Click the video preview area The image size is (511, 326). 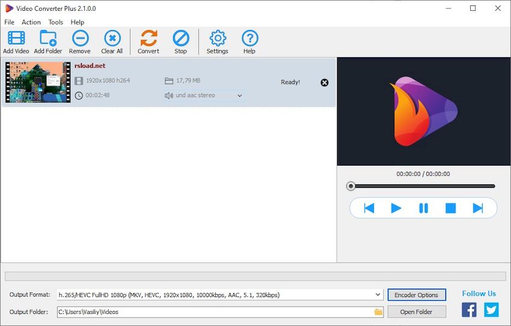pyautogui.click(x=424, y=112)
